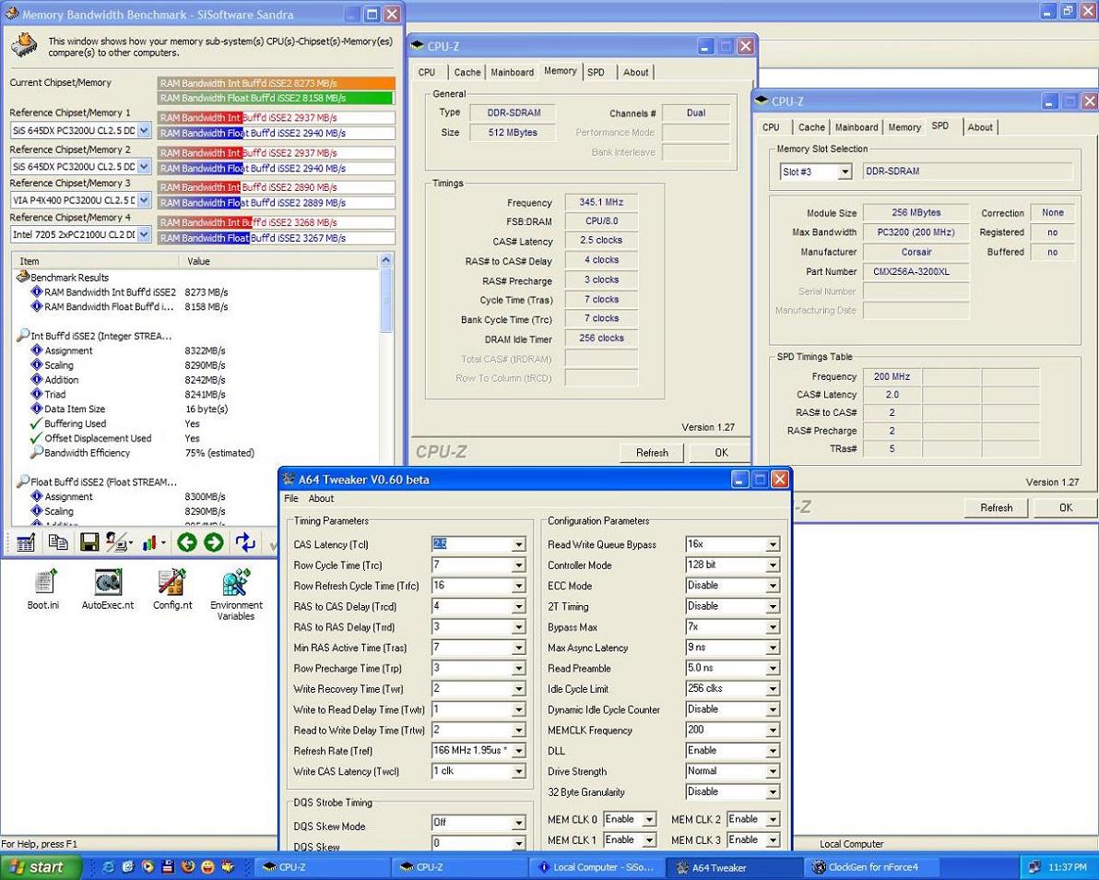
Task: Click the blue refresh arrows icon in Sandra
Action: click(245, 542)
